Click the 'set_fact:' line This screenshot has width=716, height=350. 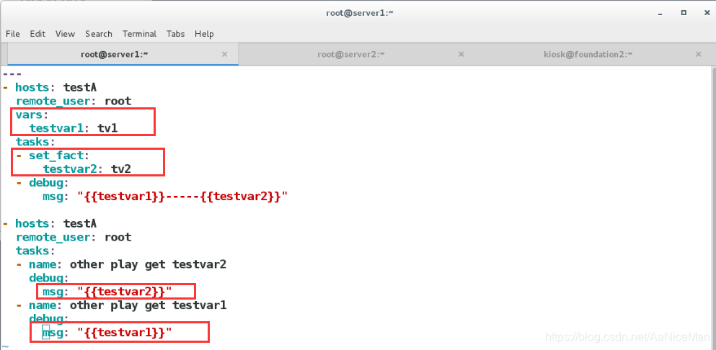pyautogui.click(x=53, y=156)
